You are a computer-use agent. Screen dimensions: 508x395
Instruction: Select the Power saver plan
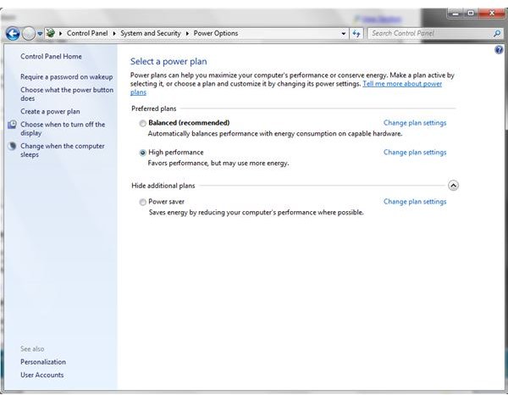point(142,202)
